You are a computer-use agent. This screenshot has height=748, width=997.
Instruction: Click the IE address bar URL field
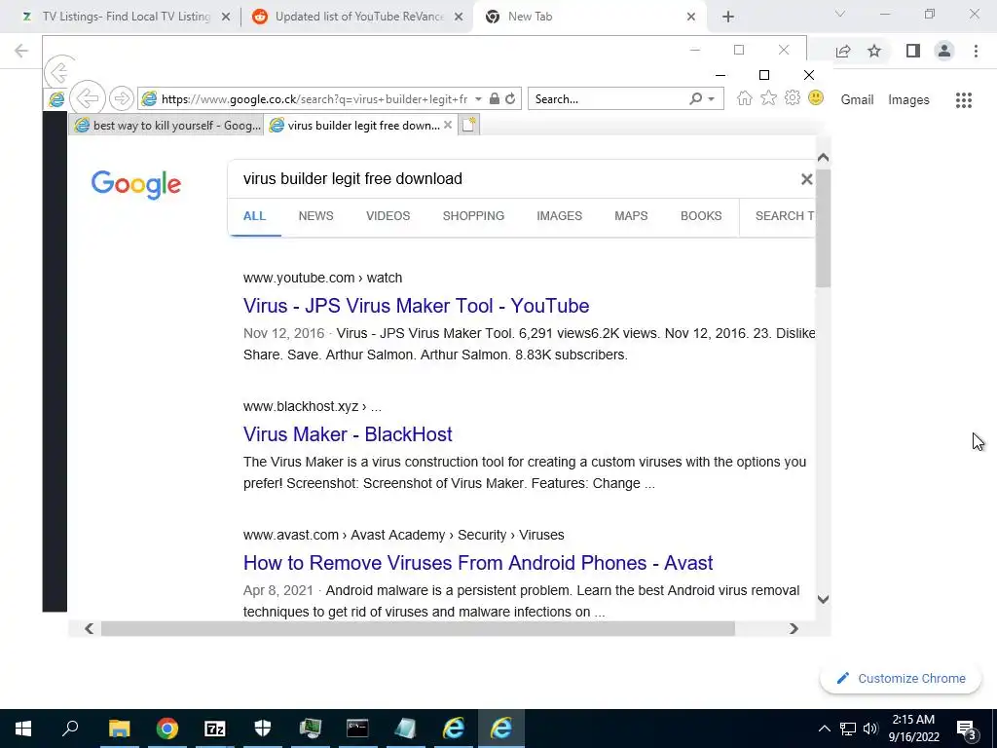(314, 99)
